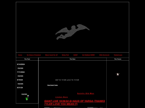145x108 pixels.
Task: Select The Now column header
Action: tap(73, 59)
